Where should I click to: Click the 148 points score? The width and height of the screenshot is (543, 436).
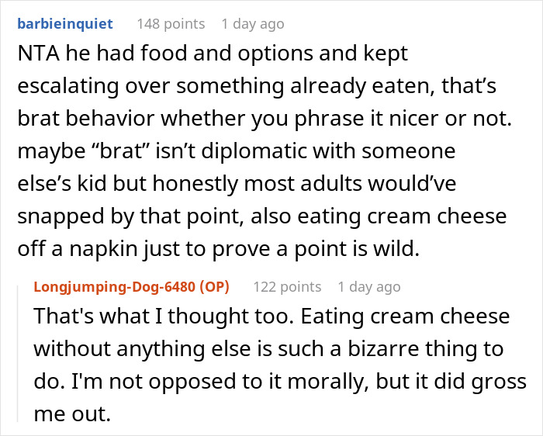tap(171, 24)
